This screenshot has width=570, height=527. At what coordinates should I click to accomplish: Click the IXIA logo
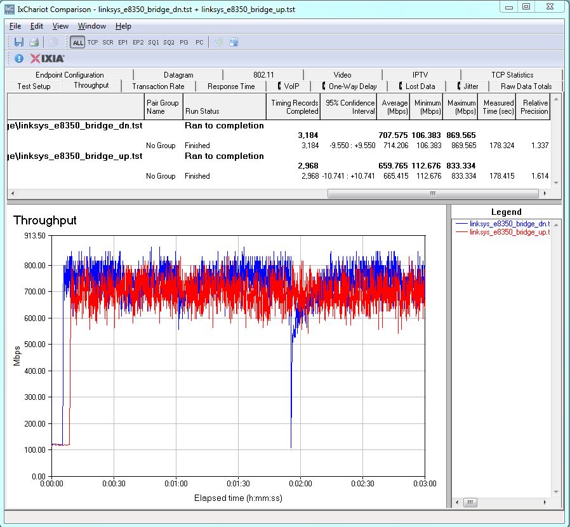pos(47,58)
